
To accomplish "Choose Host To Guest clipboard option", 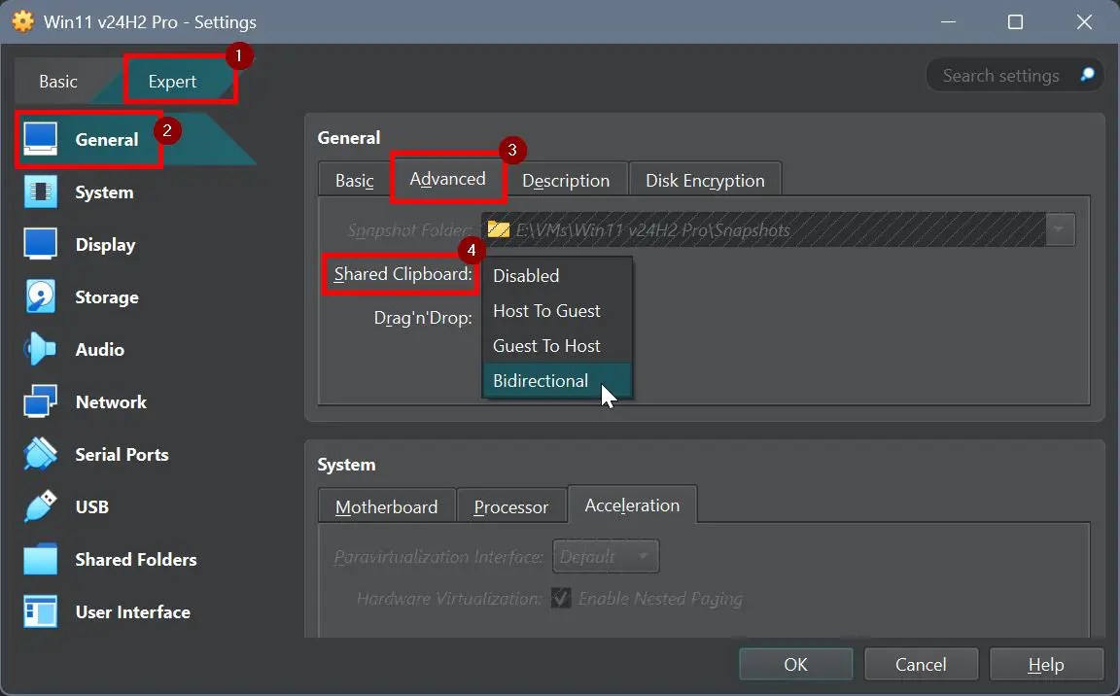I will pos(557,310).
